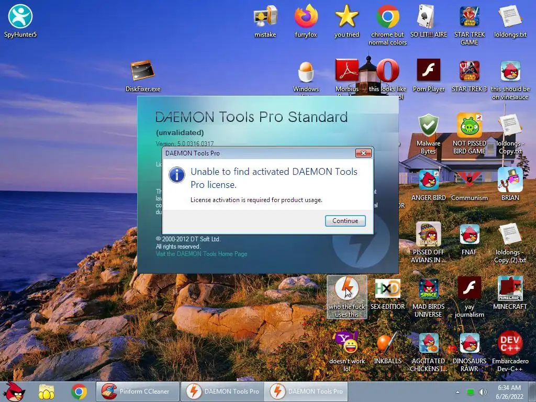This screenshot has height=402, width=536.
Task: Select the 'INKBALLS' desktop icon
Action: (388, 348)
